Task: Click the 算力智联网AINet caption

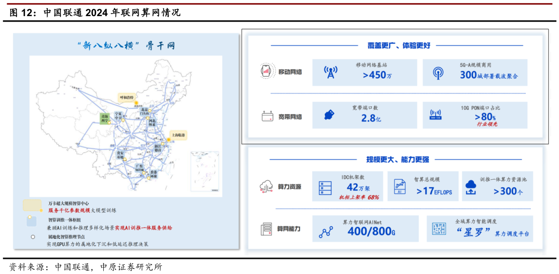Action: pyautogui.click(x=363, y=222)
